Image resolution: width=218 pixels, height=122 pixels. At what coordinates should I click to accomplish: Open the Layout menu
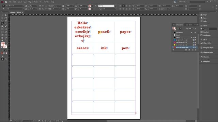coord(20,2)
